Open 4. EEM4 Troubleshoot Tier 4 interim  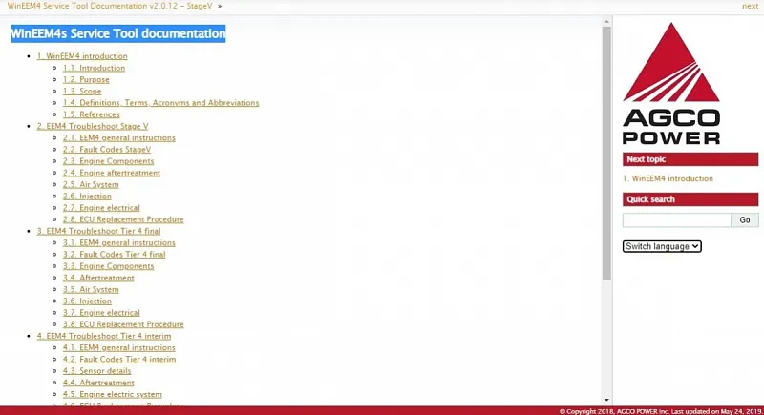104,336
